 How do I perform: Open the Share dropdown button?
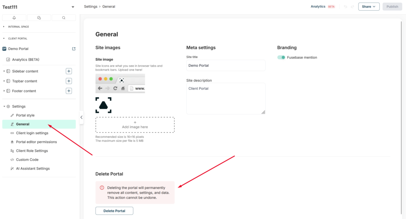point(369,7)
